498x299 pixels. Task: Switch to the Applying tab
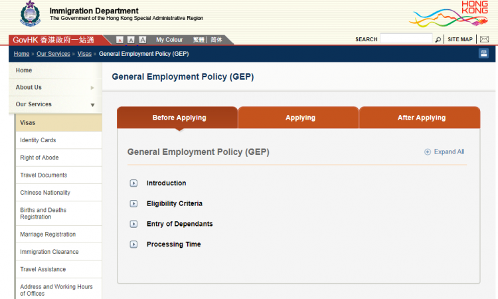[300, 118]
